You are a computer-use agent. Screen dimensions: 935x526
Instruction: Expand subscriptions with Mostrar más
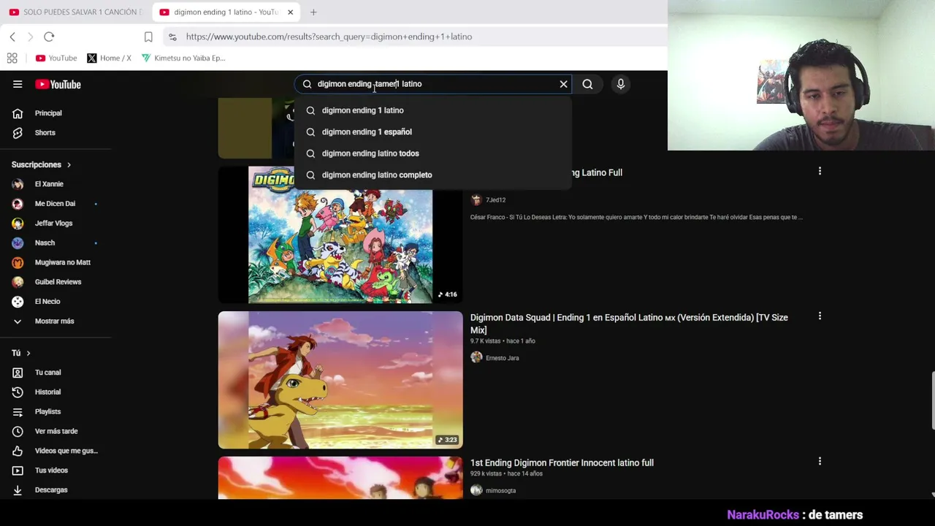point(56,321)
